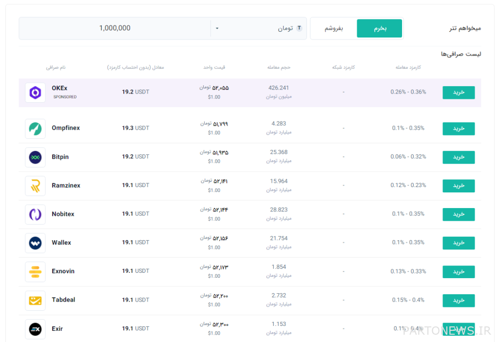Click the Exnovin exchange logo
The image size is (499, 342).
click(x=35, y=272)
